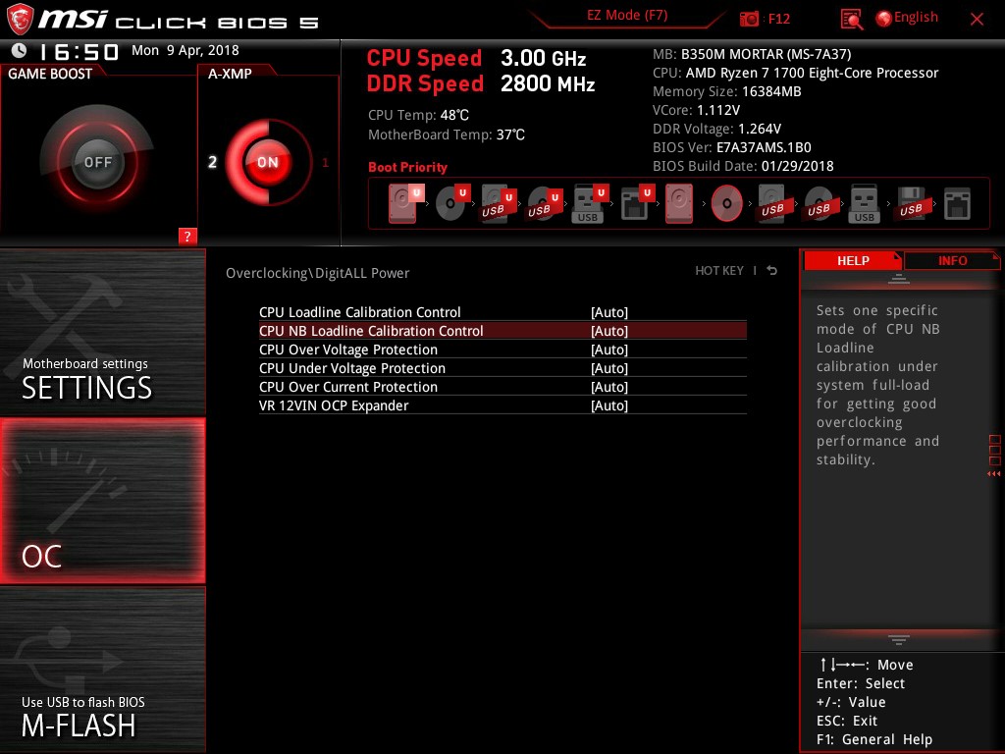This screenshot has height=754, width=1005.
Task: Click the HOT KEY button
Action: (x=719, y=271)
